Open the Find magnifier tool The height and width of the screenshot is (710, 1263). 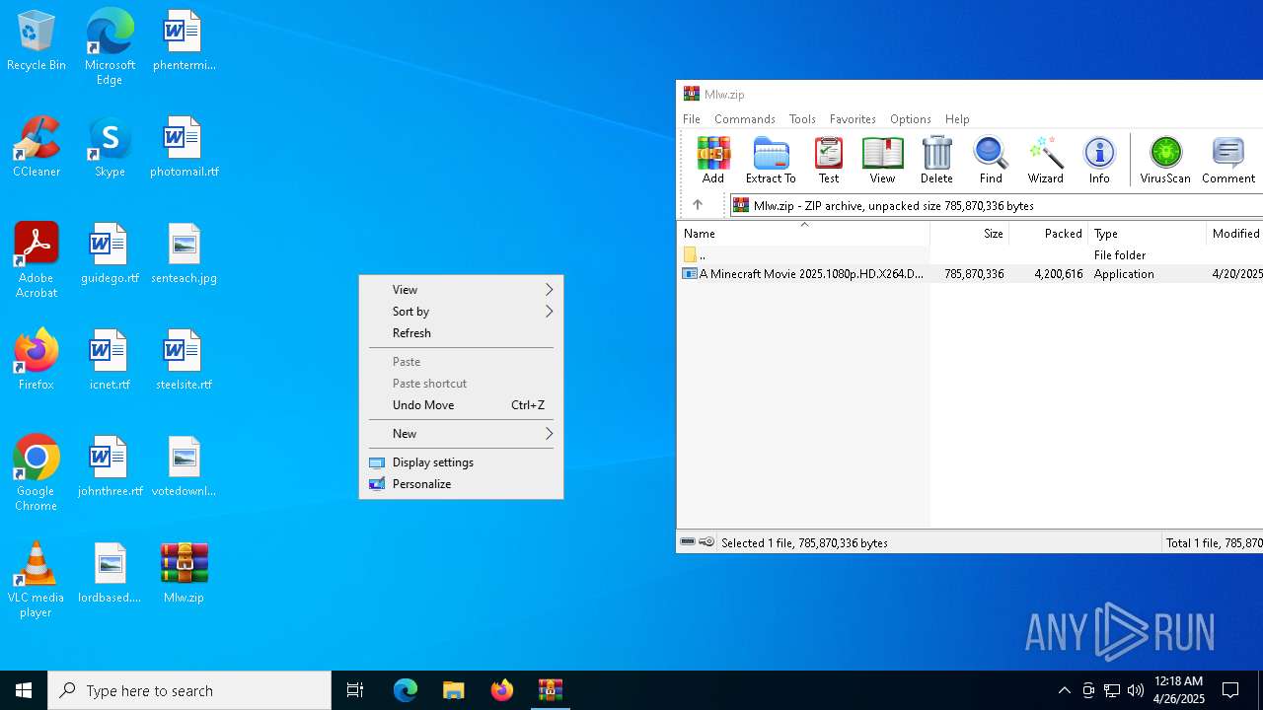[991, 160]
